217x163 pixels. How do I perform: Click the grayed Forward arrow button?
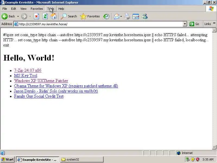pos(24,16)
